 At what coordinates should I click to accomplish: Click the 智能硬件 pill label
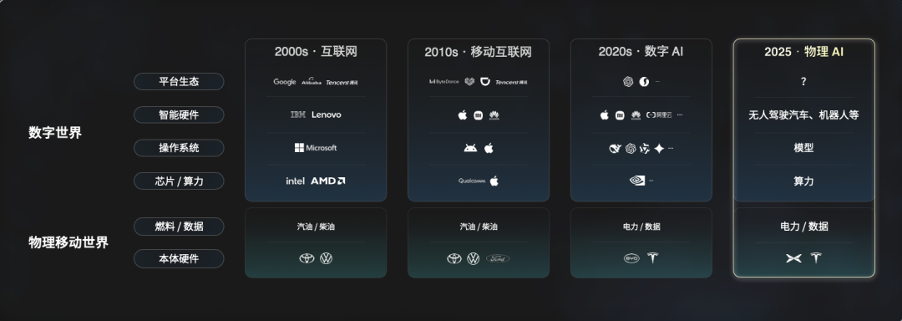(179, 115)
